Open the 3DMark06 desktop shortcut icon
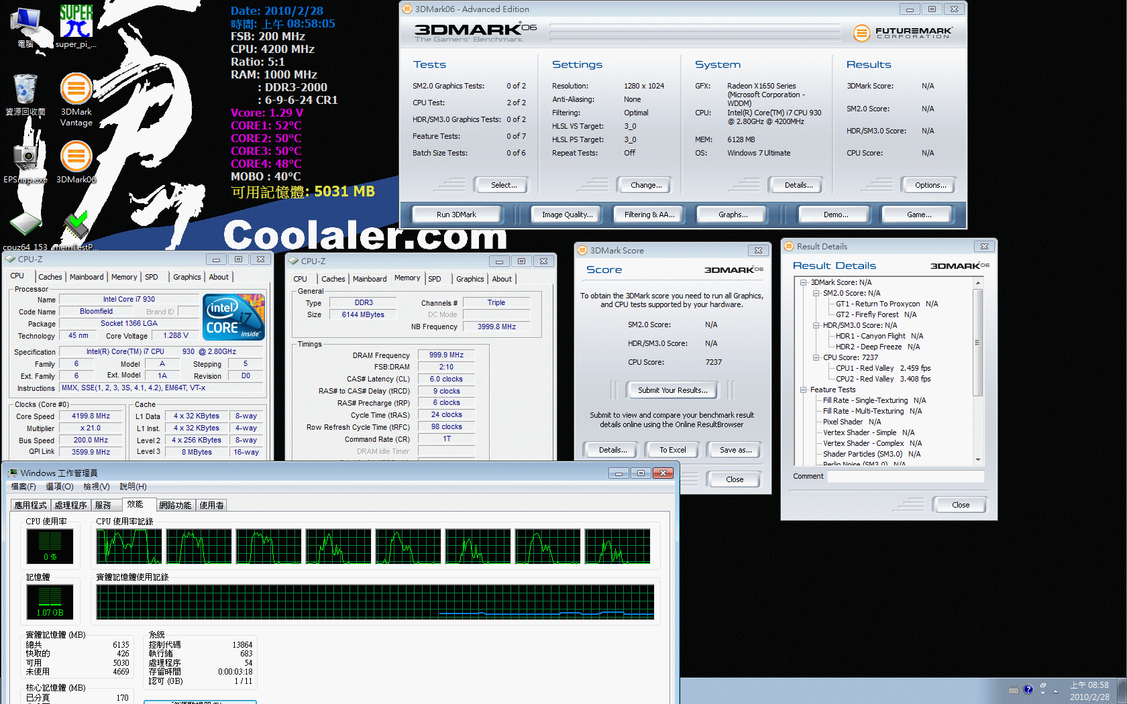Viewport: 1127px width, 704px height. pyautogui.click(x=76, y=162)
